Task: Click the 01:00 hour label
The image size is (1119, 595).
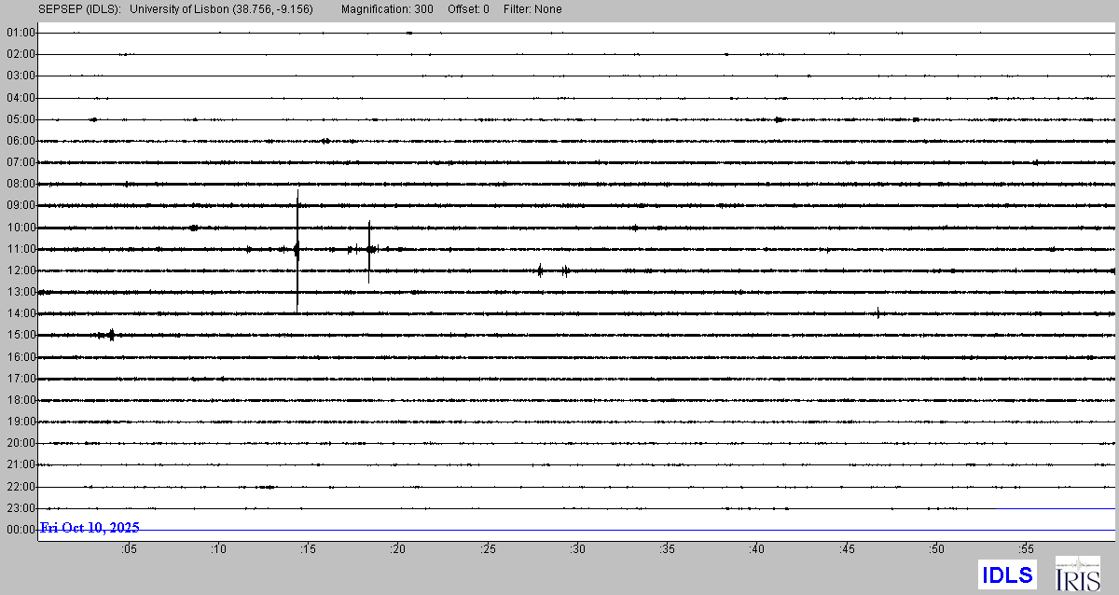Action: 21,33
